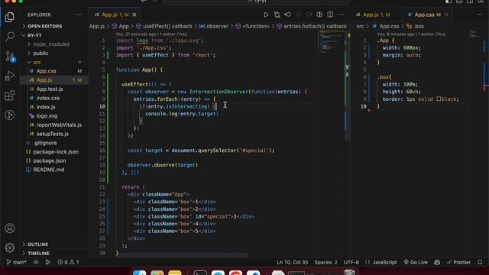Open App.css in the file tree
Screen dimensions: 489x275
[46, 71]
